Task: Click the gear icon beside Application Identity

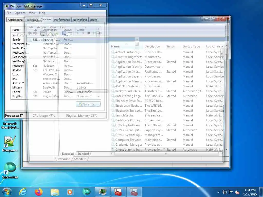Action: [x=113, y=67]
